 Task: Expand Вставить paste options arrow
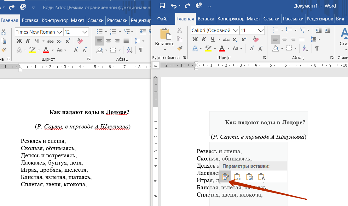165,50
